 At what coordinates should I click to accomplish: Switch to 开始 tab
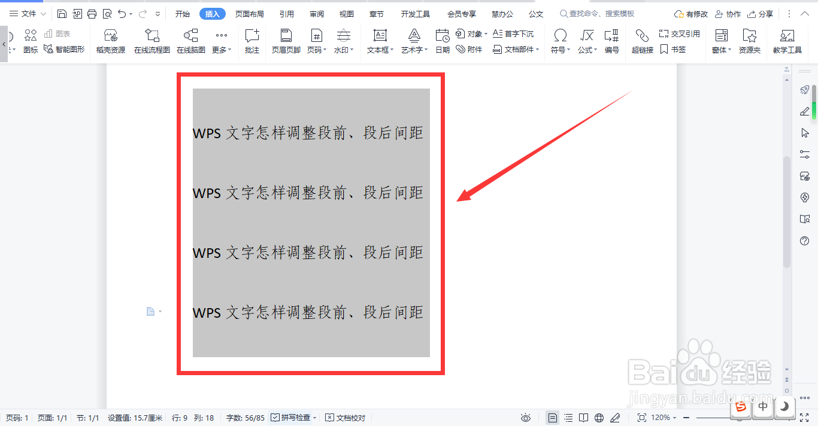[183, 14]
